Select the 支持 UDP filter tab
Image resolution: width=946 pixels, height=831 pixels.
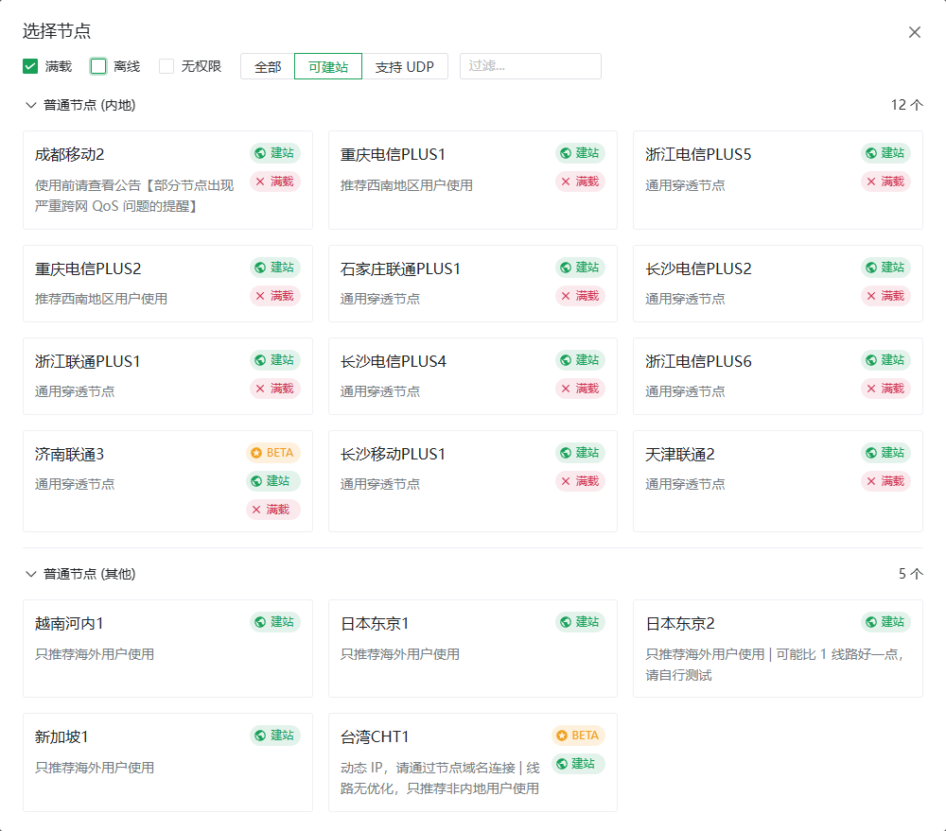[x=405, y=66]
